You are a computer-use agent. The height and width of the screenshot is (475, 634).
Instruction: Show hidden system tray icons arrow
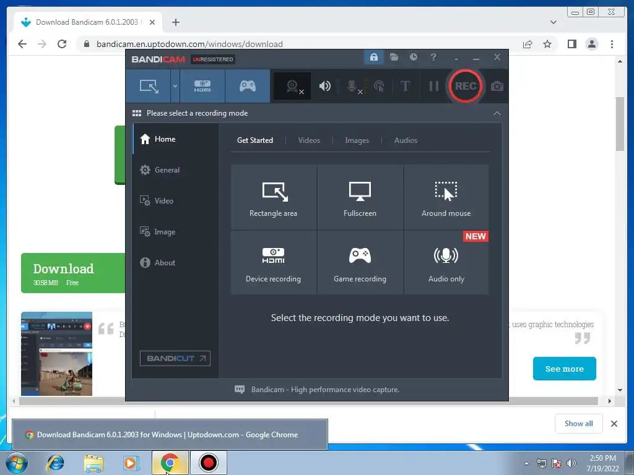click(x=526, y=463)
